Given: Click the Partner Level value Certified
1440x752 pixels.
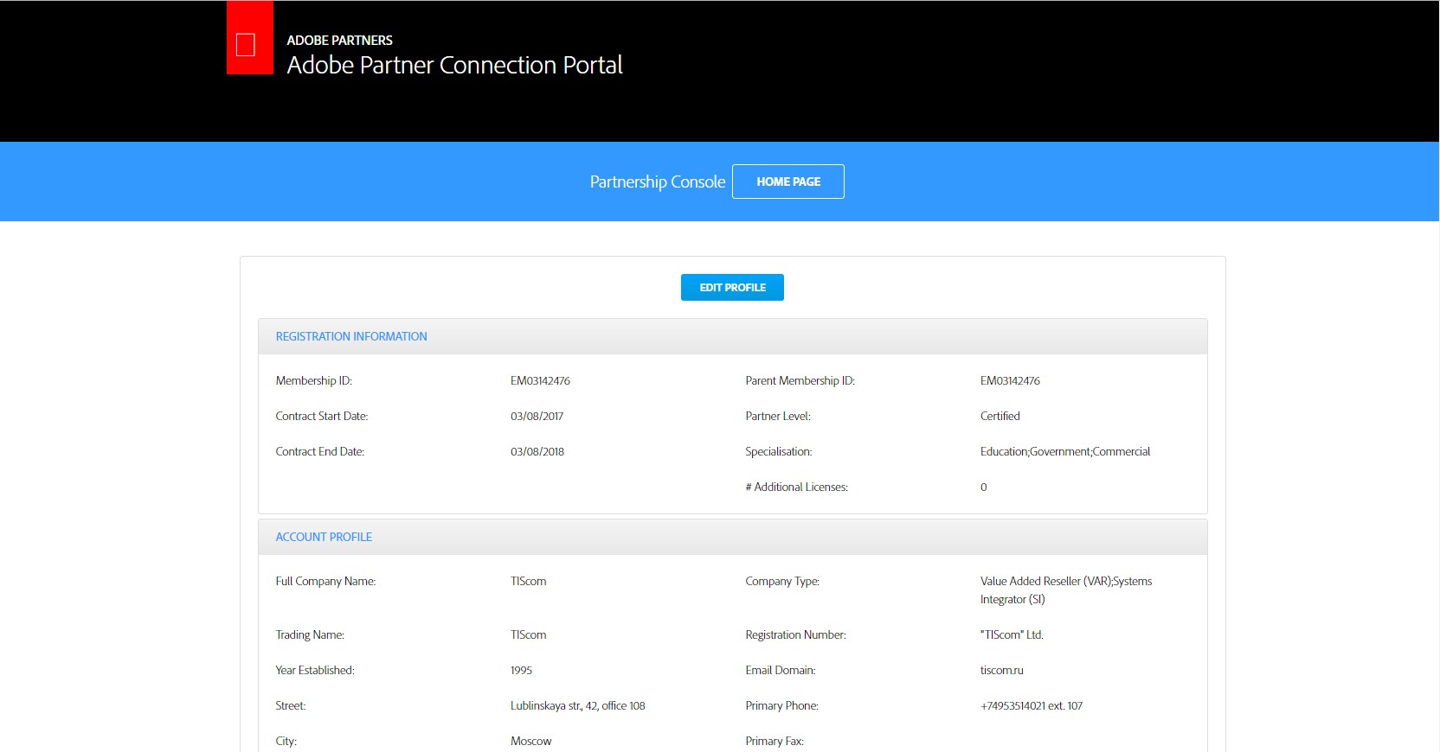Looking at the screenshot, I should coord(1000,416).
